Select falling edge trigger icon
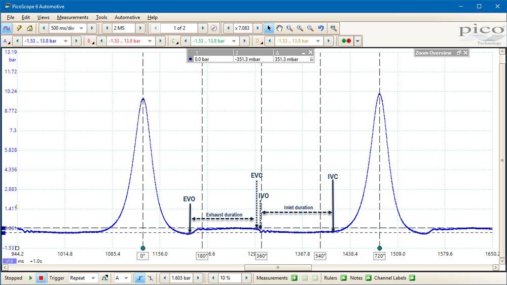 coord(151,278)
